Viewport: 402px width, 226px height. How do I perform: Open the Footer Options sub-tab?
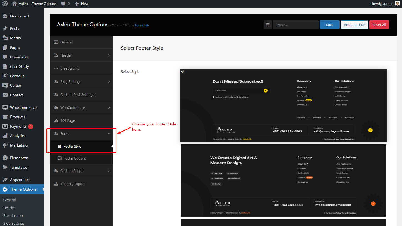(81, 158)
